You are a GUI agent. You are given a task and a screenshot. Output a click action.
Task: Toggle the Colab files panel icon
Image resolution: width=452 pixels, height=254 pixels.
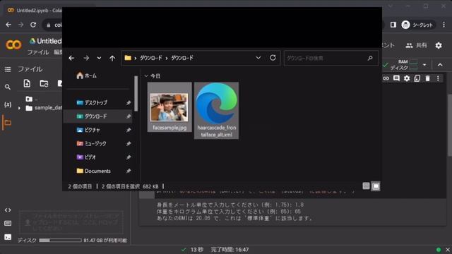[x=8, y=123]
